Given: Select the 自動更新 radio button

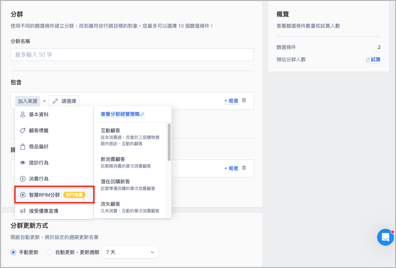Looking at the screenshot, I should coord(50,252).
